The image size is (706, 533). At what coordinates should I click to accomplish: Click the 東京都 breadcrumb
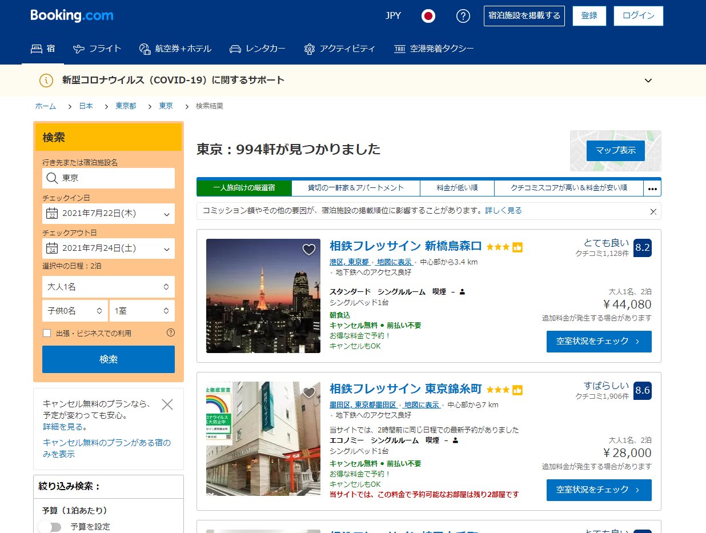pyautogui.click(x=126, y=106)
